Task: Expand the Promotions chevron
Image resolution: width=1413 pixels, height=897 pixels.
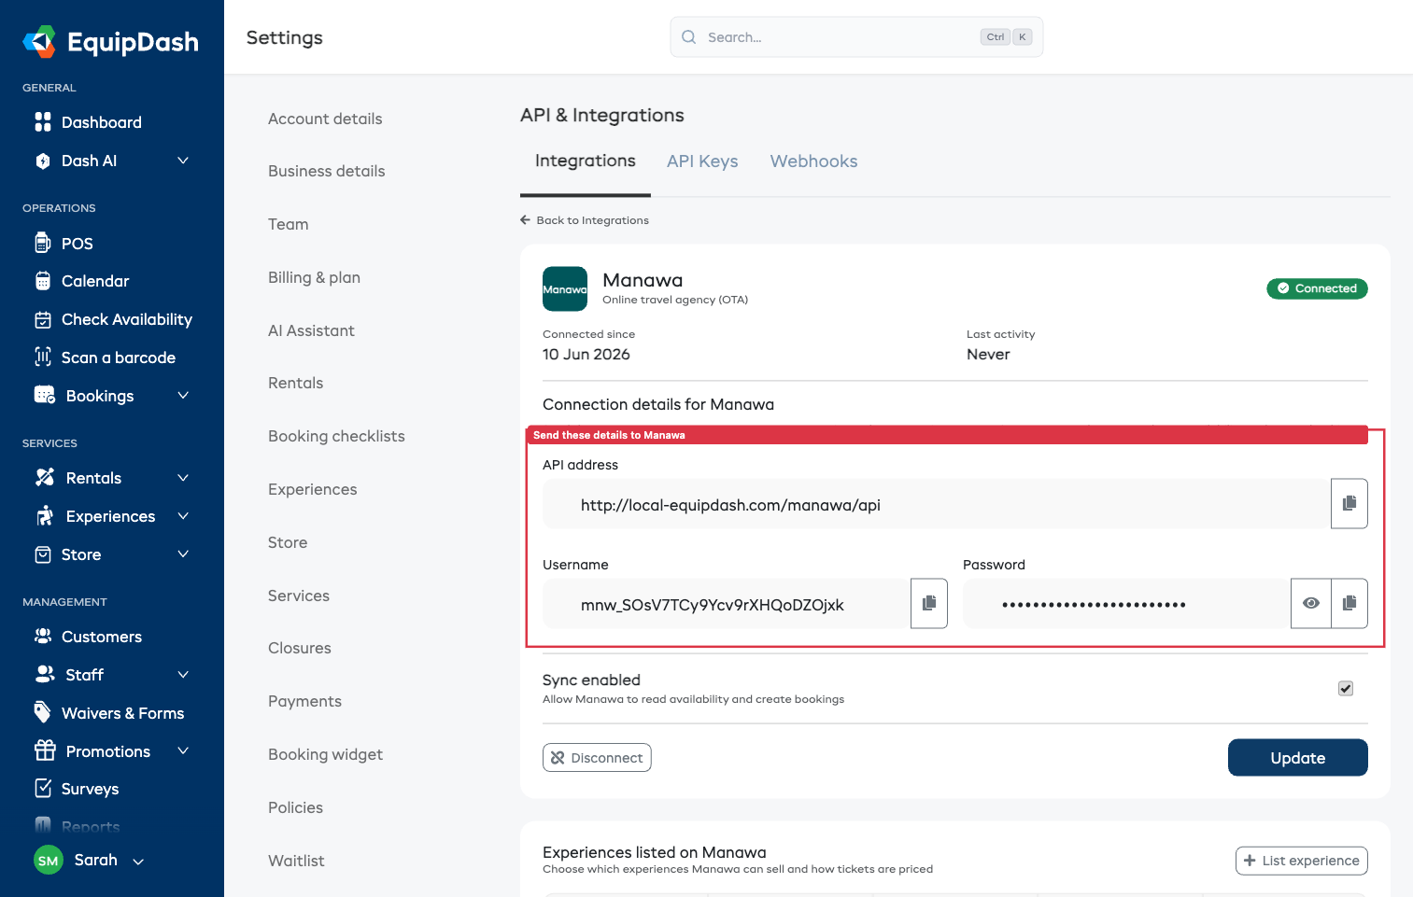Action: [x=183, y=751]
